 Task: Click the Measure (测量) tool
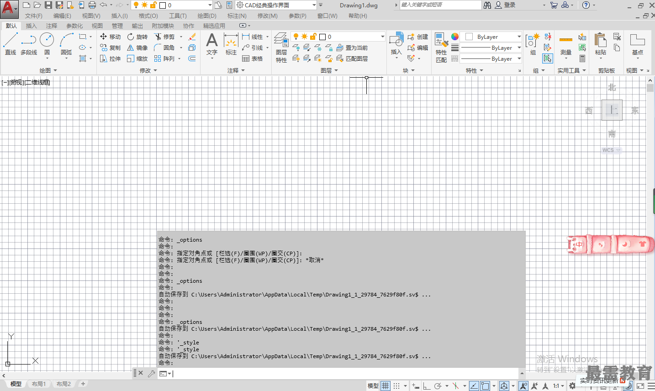tap(566, 46)
